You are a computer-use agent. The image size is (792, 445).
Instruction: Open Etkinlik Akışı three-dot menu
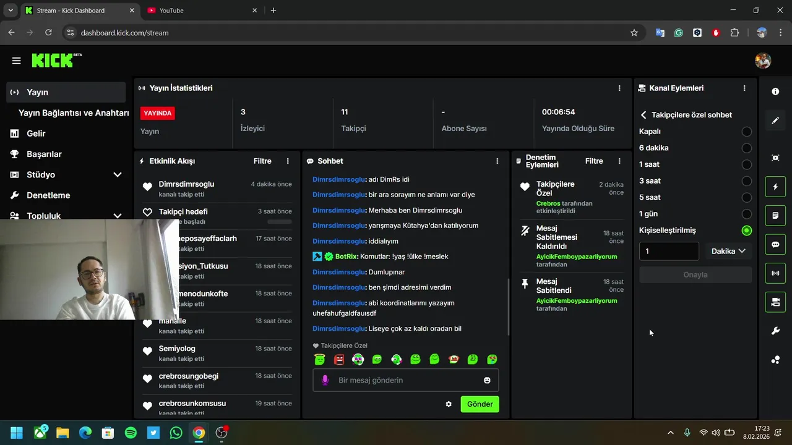coord(288,161)
